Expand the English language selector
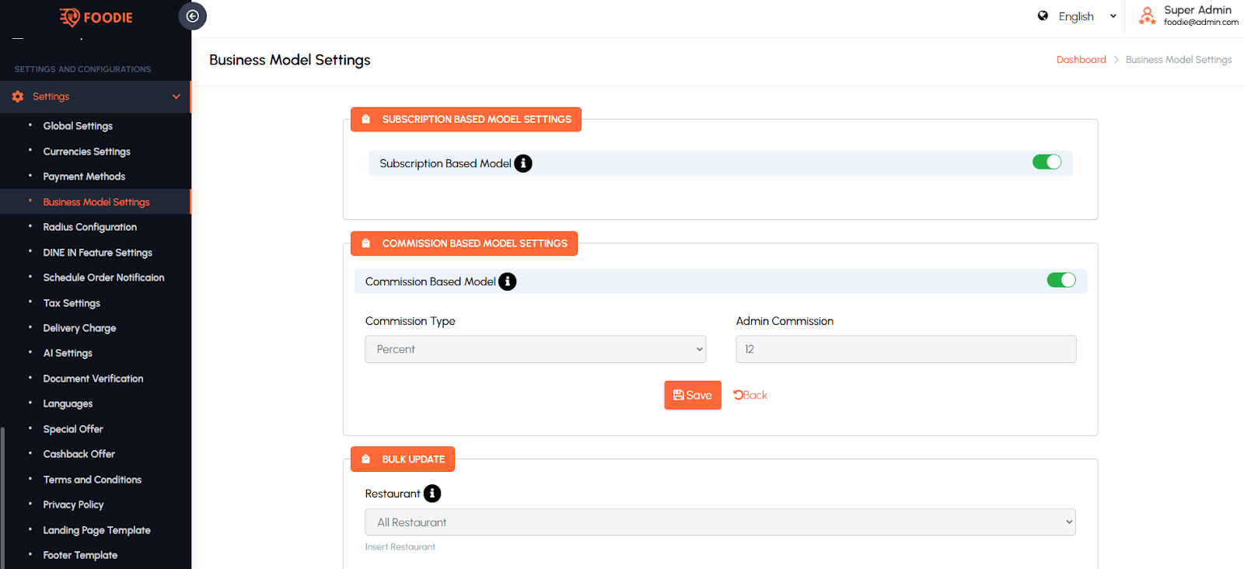1244x569 pixels. tap(1086, 16)
